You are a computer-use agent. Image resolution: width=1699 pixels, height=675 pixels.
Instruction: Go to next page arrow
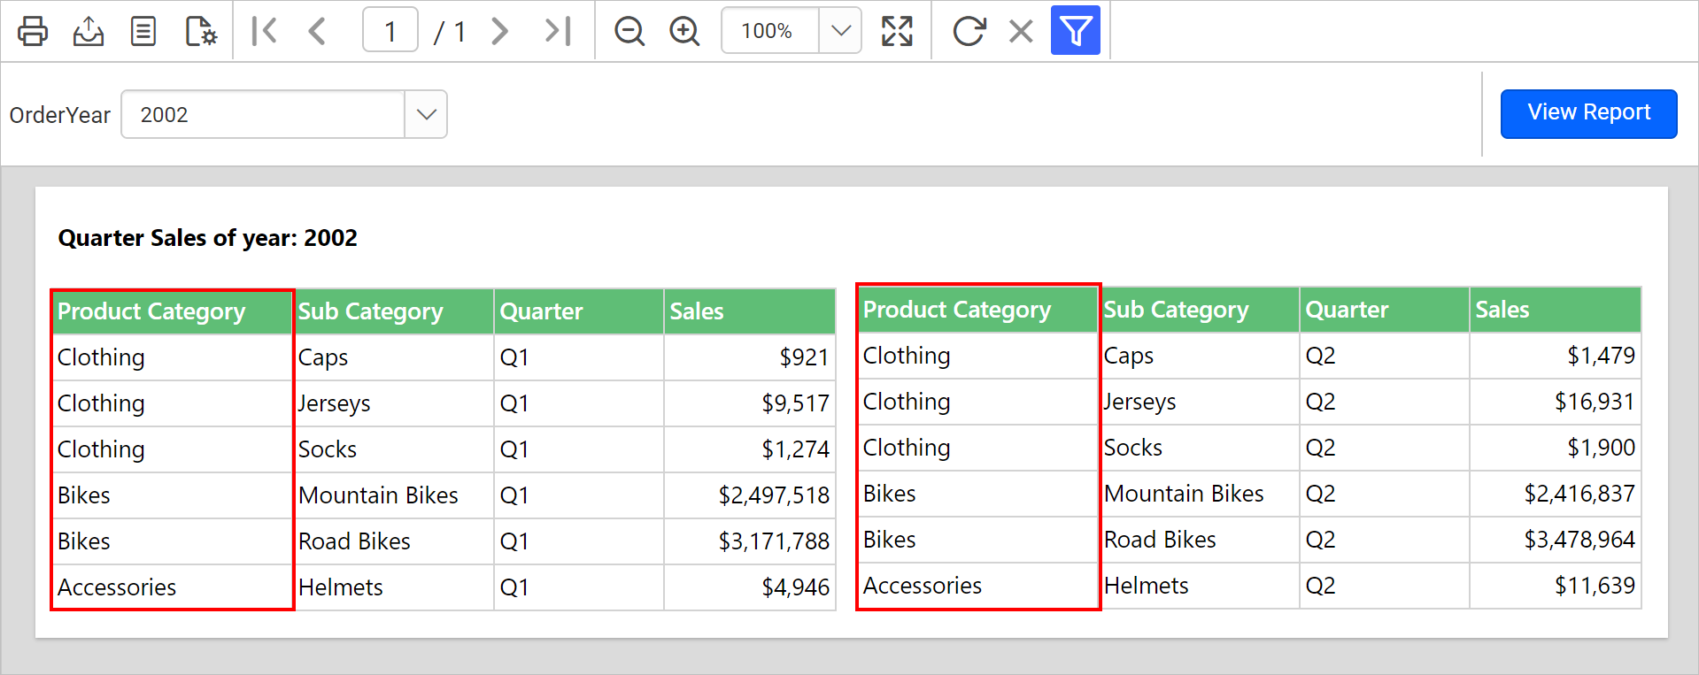(x=500, y=31)
